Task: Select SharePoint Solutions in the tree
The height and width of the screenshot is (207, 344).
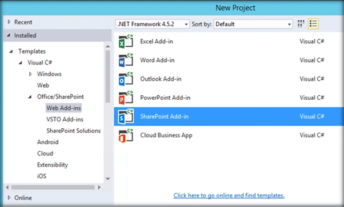Action: [x=74, y=131]
